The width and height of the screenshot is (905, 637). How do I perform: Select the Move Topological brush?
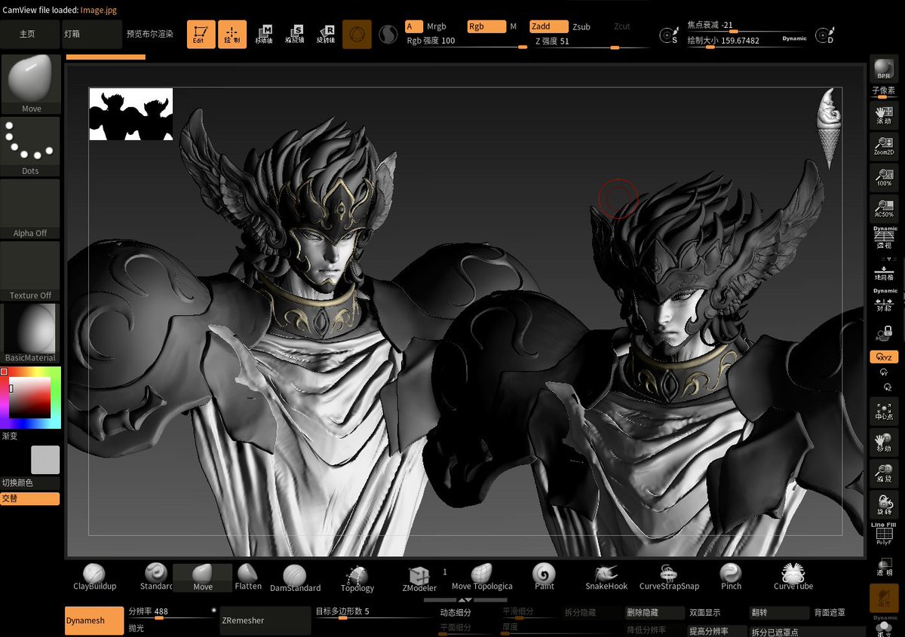click(482, 577)
